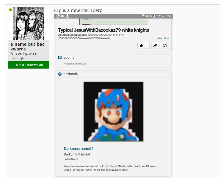The image size is (223, 181).
Task: Click the manga avatar thumbnail
Action: (x=29, y=24)
